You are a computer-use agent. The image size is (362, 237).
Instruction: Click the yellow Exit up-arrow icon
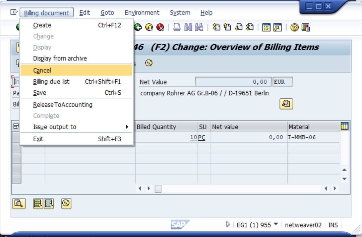[149, 27]
